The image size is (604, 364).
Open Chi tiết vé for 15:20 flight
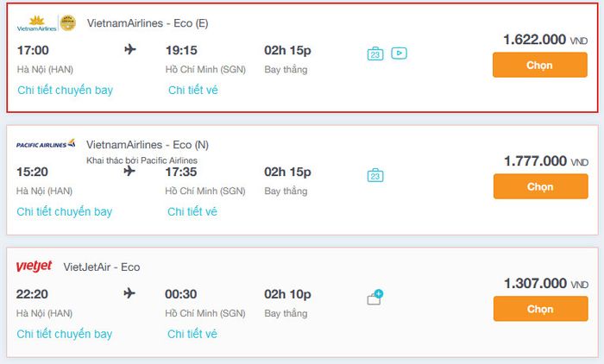pyautogui.click(x=192, y=211)
